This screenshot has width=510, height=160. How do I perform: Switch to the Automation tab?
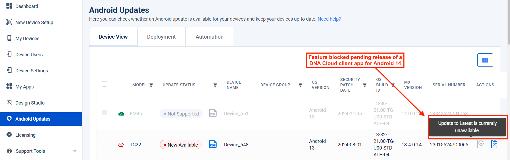coord(209,37)
